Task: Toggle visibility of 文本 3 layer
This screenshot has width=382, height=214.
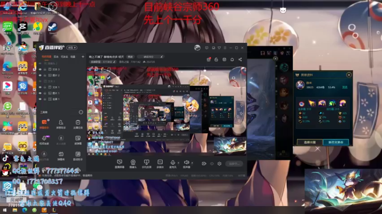Action: click(40, 69)
